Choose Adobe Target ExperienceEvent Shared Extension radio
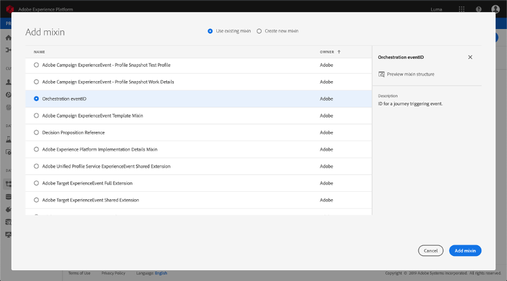This screenshot has height=281, width=507. [37, 200]
